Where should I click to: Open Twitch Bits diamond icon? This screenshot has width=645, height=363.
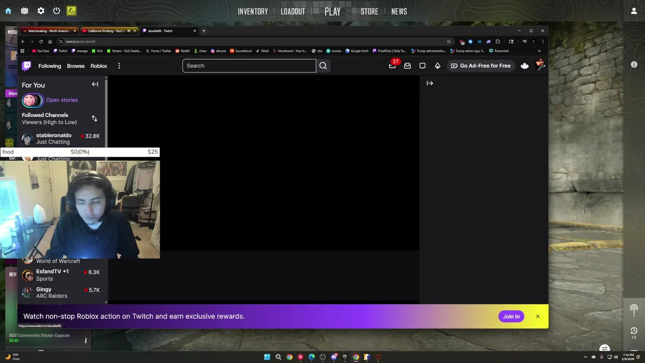pyautogui.click(x=437, y=66)
